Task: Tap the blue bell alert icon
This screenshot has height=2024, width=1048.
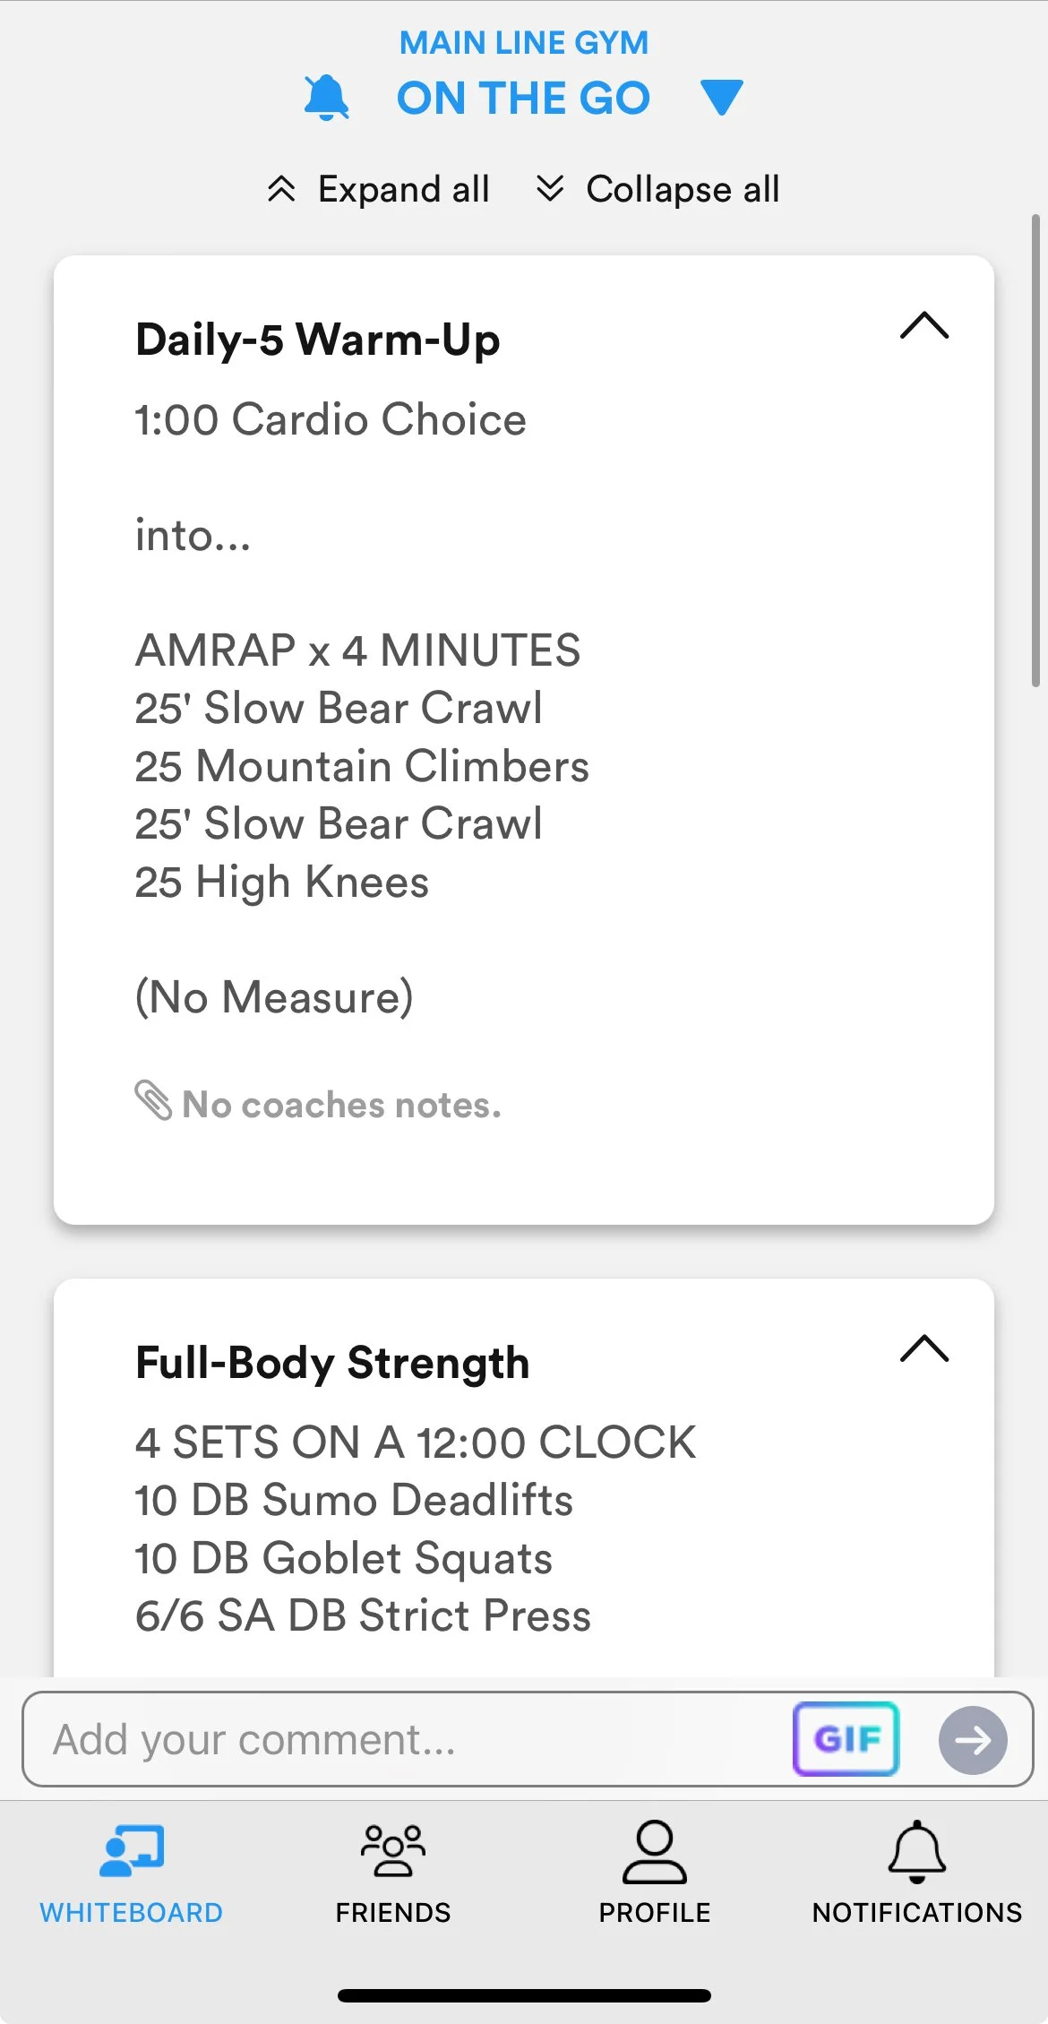Action: (x=326, y=98)
